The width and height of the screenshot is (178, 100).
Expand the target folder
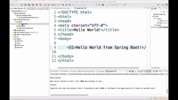14,39
